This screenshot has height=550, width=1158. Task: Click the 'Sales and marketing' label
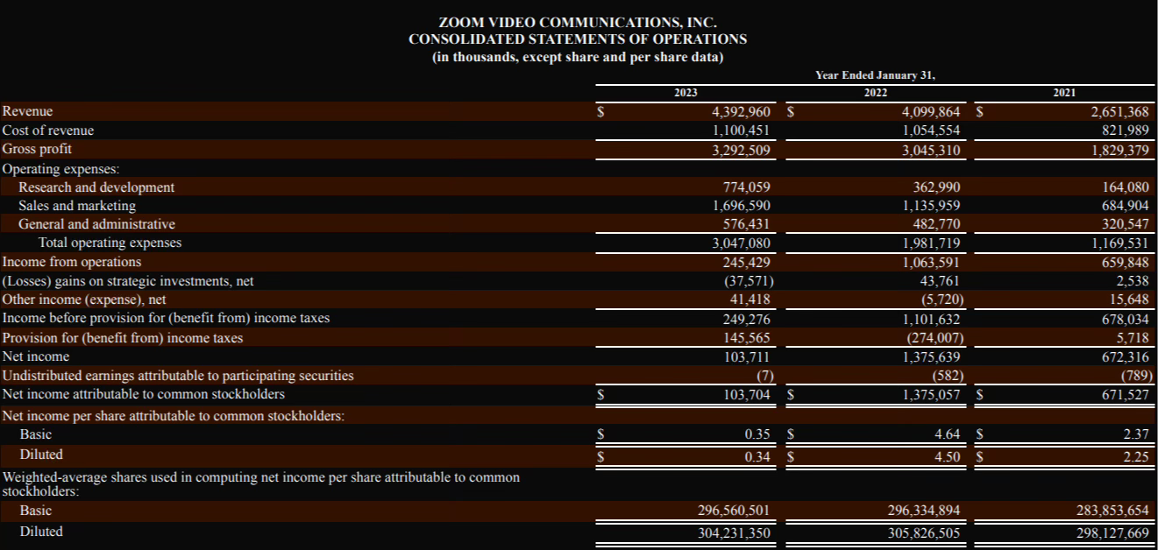[x=77, y=206]
